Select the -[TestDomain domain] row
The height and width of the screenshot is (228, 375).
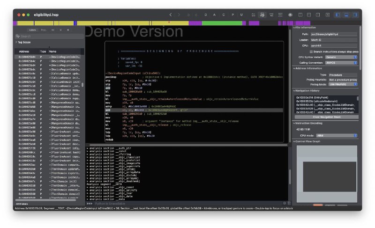coord(49,194)
